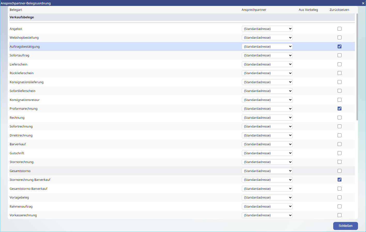Select the Direktrechnung row label
The image size is (366, 232).
pos(21,135)
